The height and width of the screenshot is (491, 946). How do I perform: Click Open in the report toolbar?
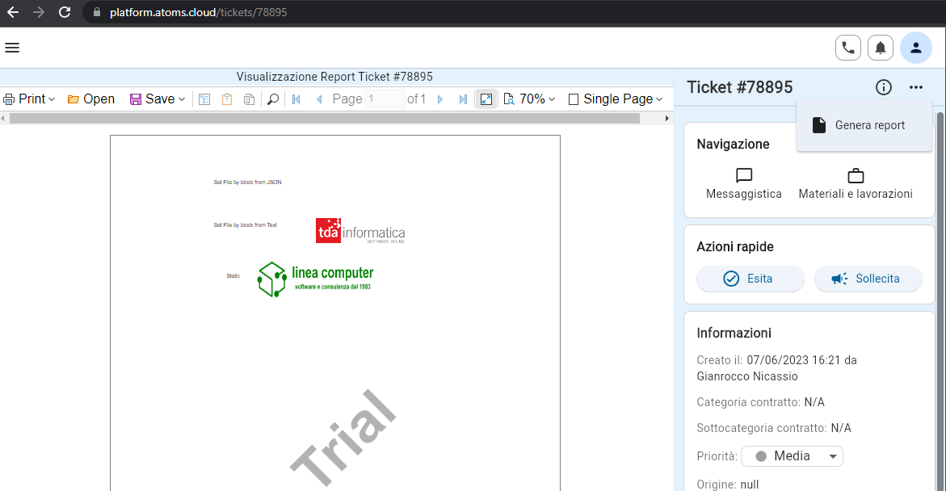pos(91,99)
